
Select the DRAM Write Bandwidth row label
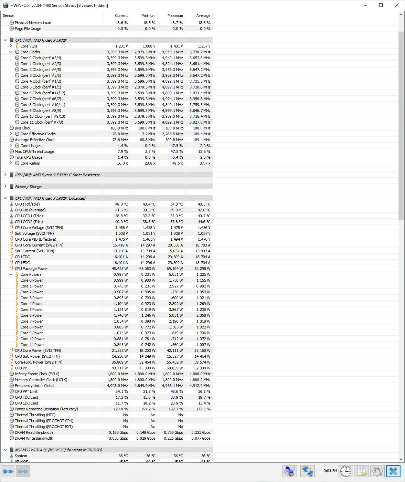coord(34,438)
